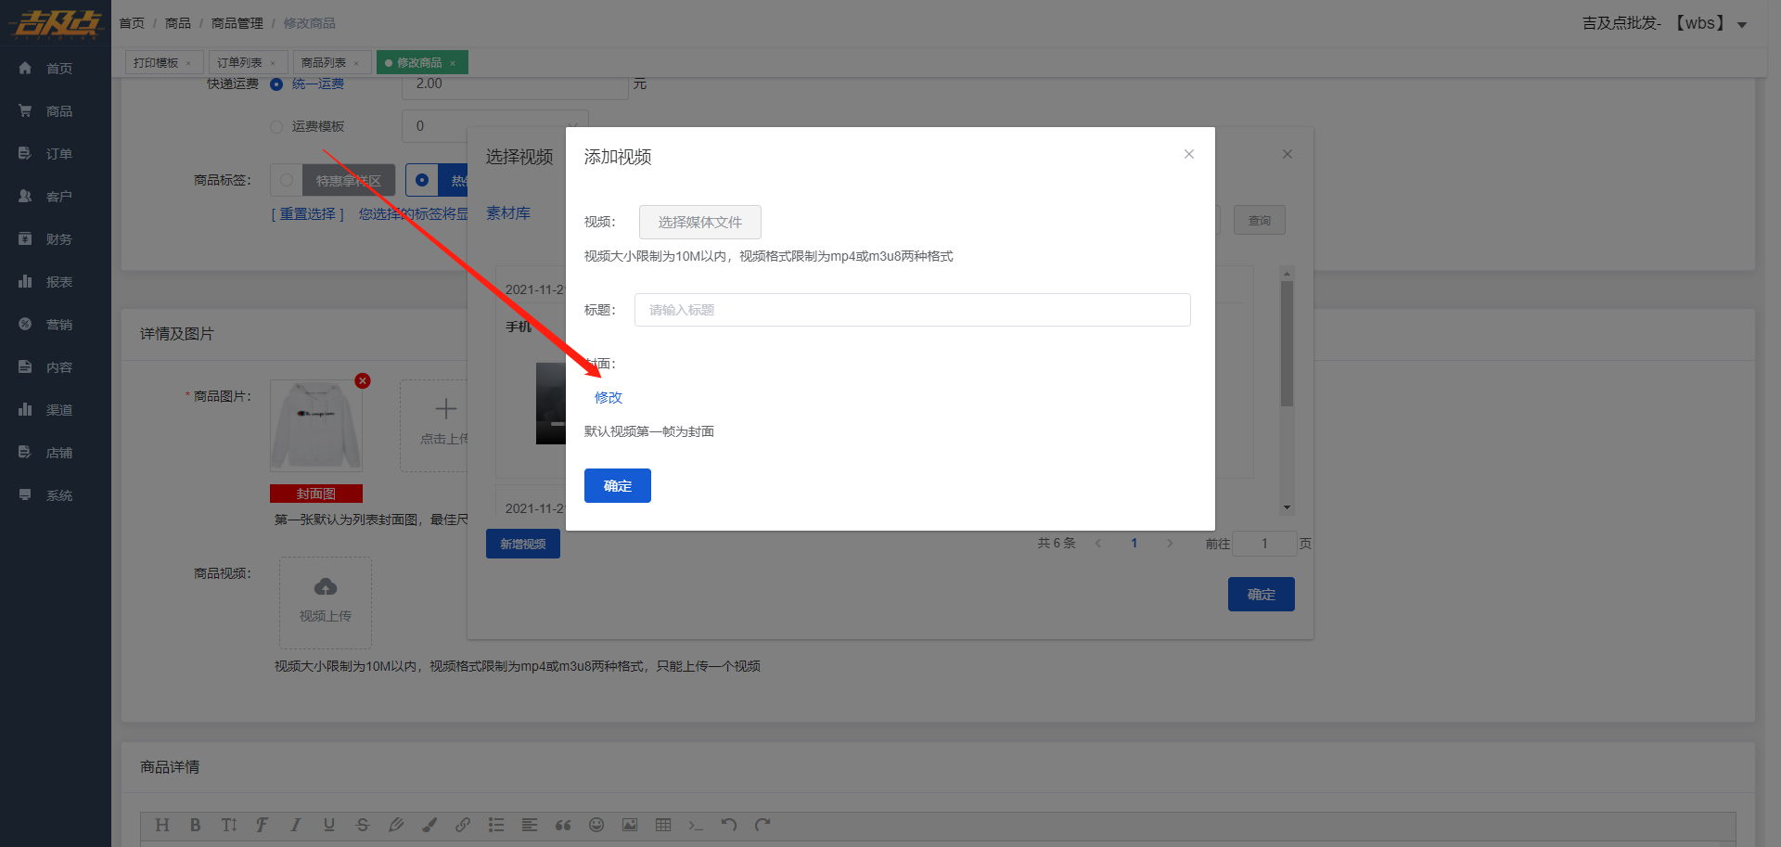Insert a list from editor toolbar
Image resolution: width=1781 pixels, height=847 pixels.
[x=496, y=825]
